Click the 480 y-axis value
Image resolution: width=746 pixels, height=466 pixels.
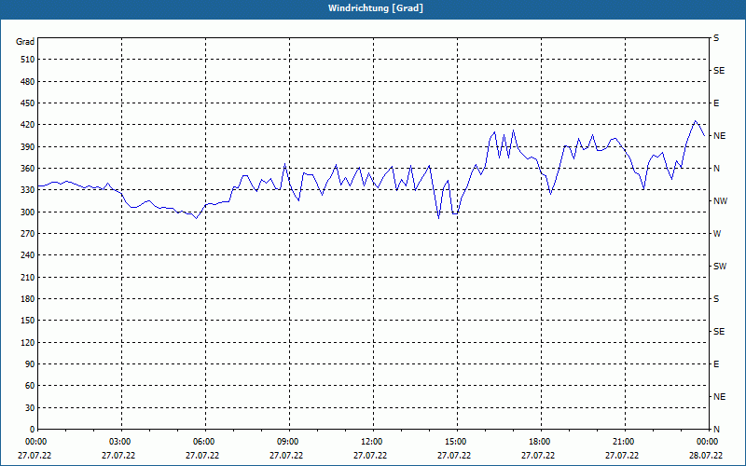tap(28, 82)
